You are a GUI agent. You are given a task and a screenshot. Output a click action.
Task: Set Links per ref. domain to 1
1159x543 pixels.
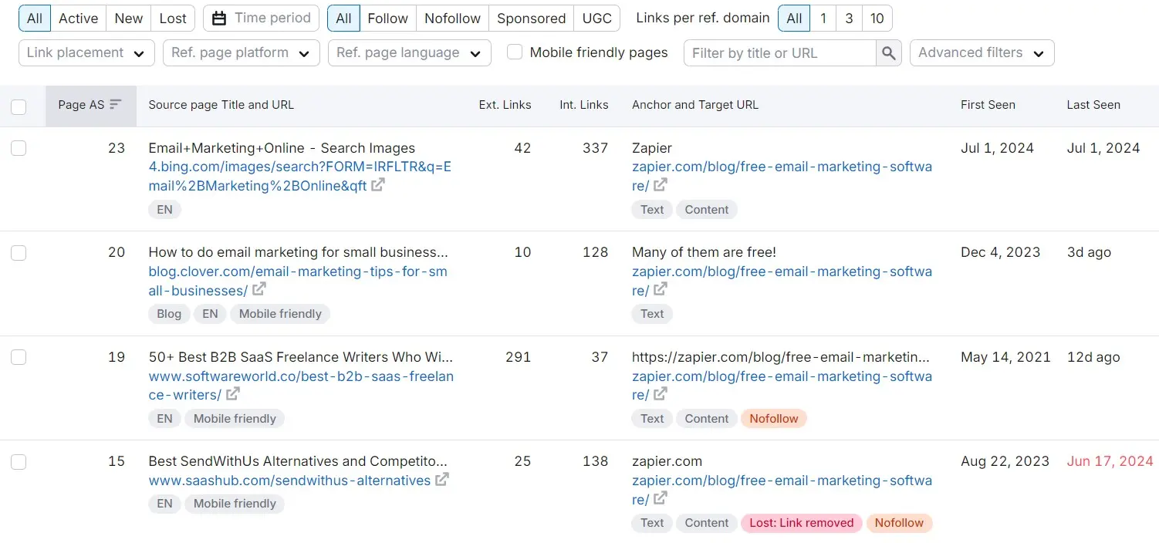tap(823, 18)
